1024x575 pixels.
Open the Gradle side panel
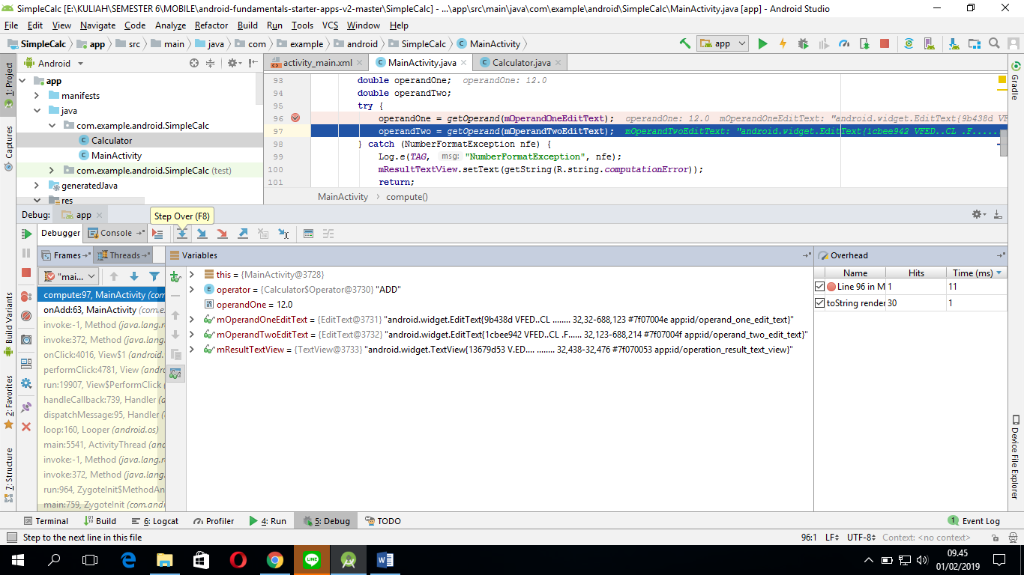[x=1016, y=79]
